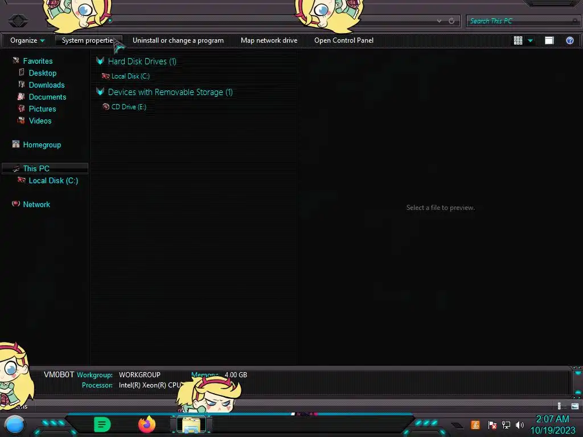Click the WORKGROUP value in details pane
Screen dimensions: 583x437
tap(139, 374)
